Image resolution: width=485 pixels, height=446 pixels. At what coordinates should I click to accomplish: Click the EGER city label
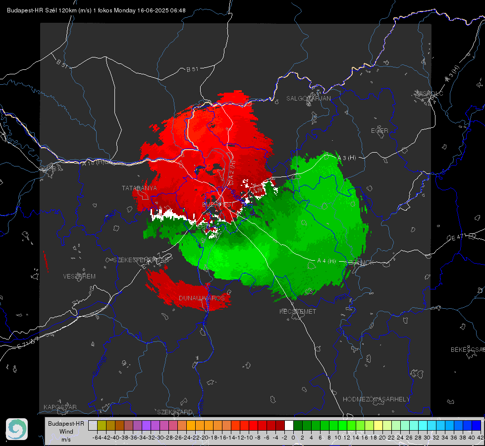click(379, 131)
